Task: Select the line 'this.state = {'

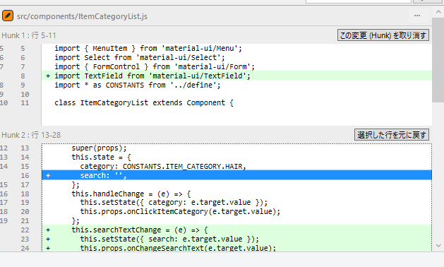Action: click(x=236, y=157)
